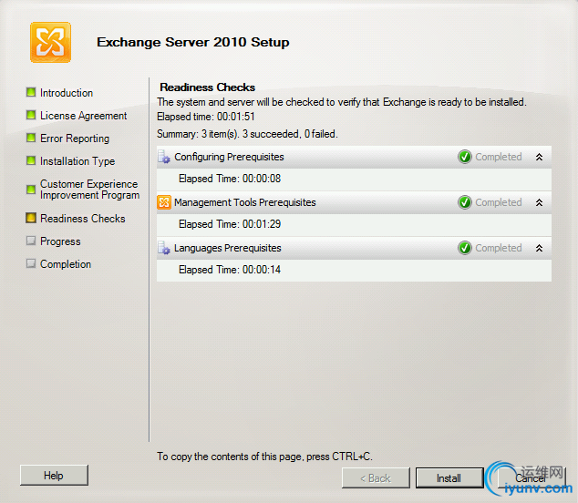Cancel the Exchange setup

tap(532, 478)
